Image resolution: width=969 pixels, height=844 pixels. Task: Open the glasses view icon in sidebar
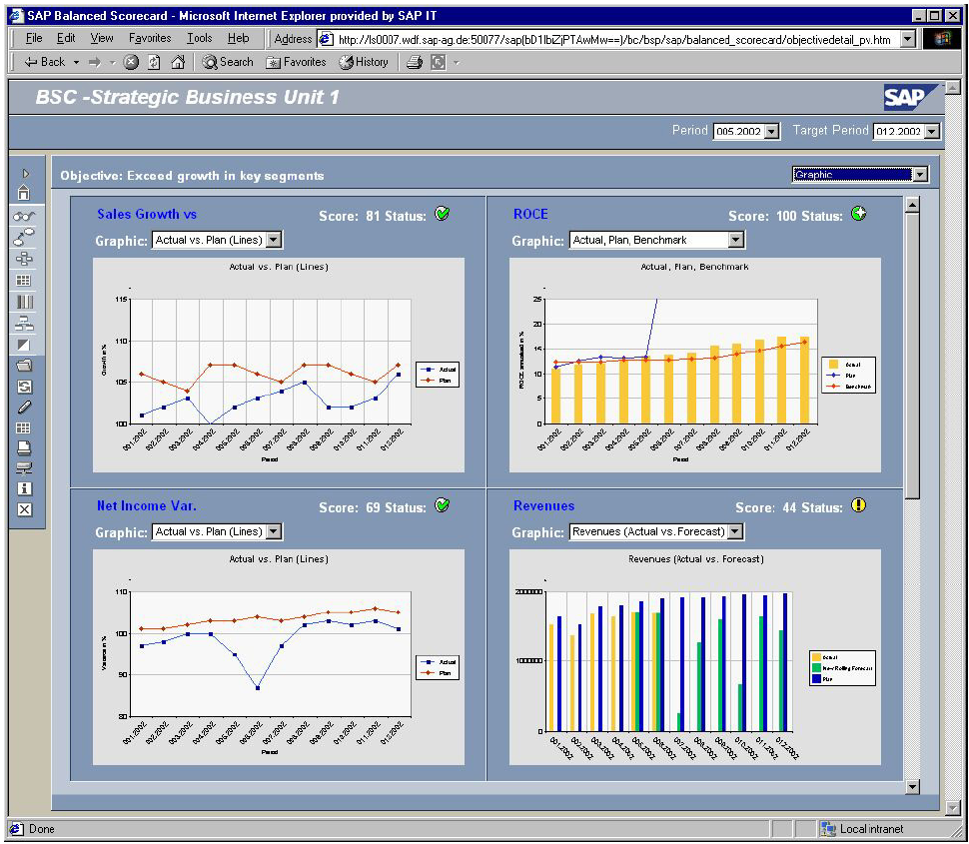(x=24, y=217)
